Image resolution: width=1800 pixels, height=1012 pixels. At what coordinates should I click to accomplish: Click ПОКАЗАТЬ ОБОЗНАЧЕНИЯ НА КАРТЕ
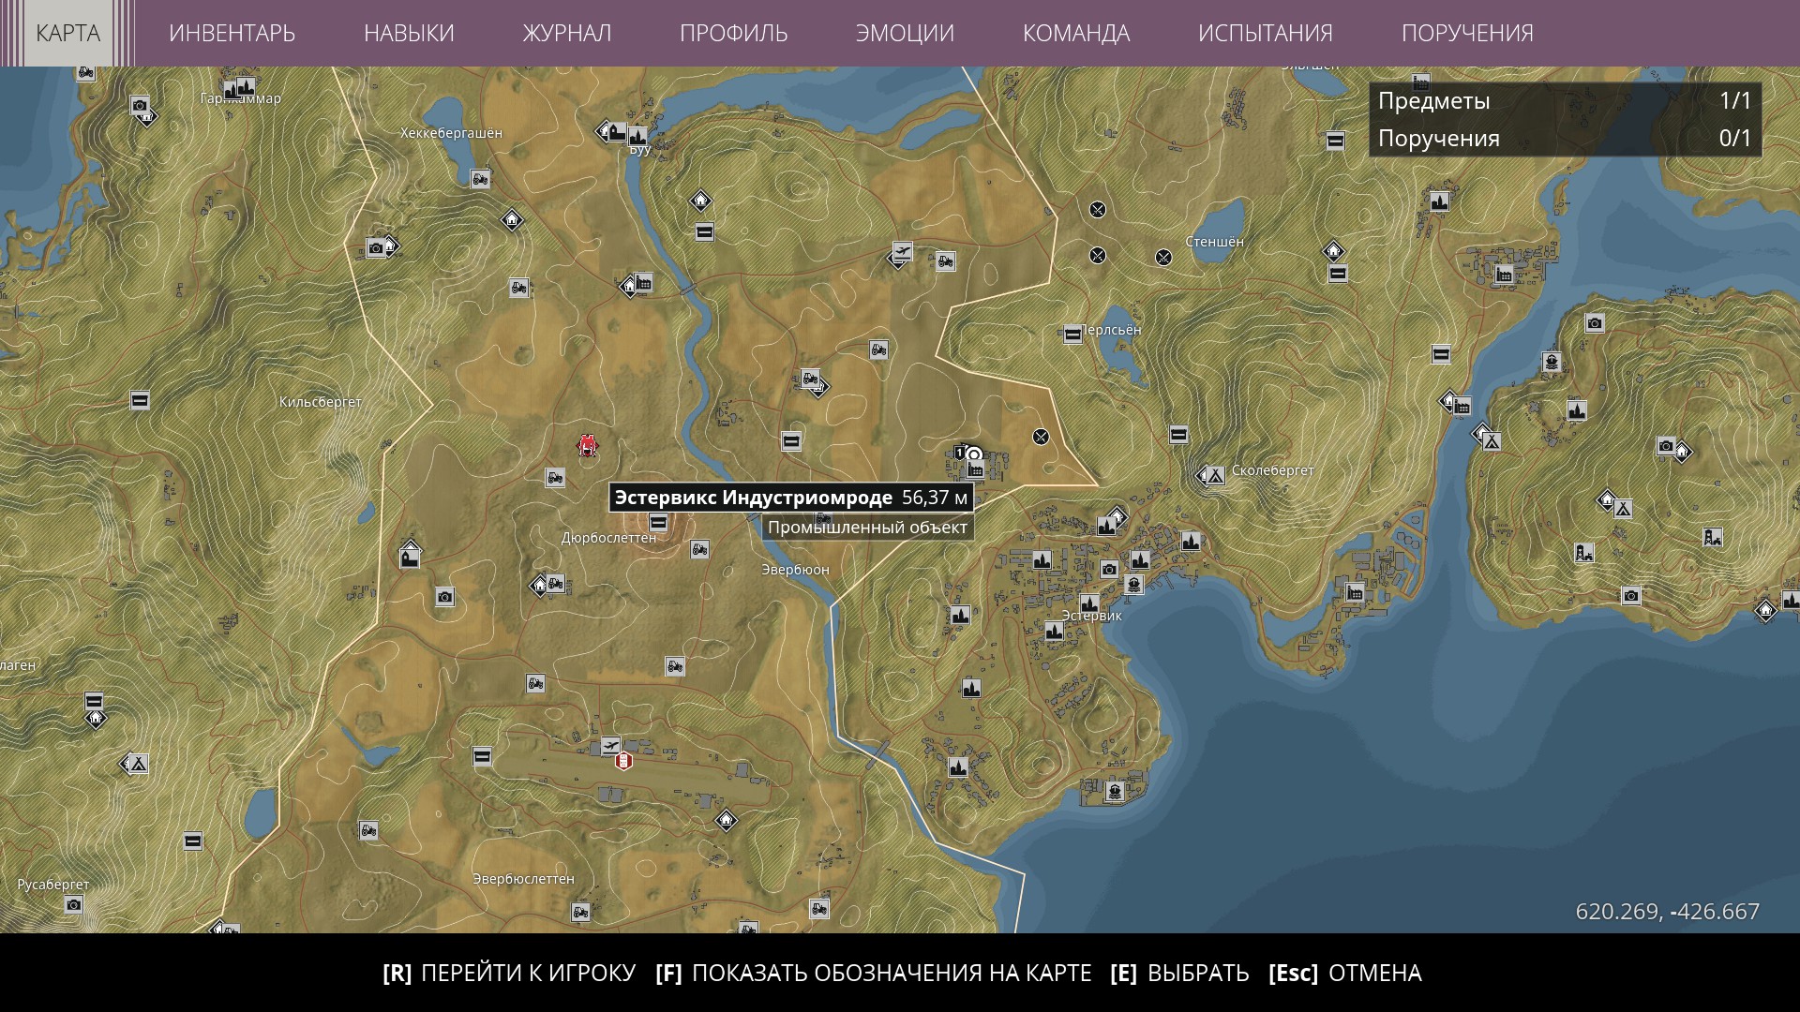[x=874, y=973]
